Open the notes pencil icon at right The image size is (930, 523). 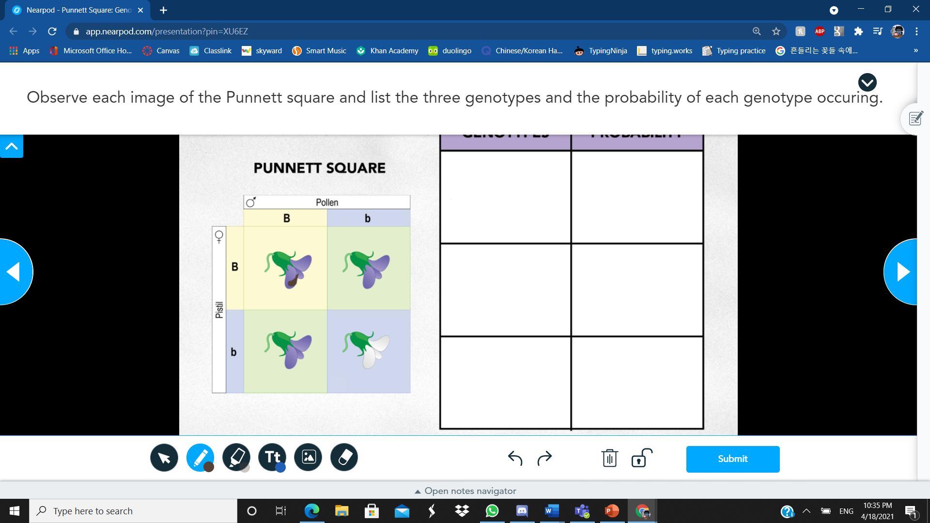[x=915, y=119]
